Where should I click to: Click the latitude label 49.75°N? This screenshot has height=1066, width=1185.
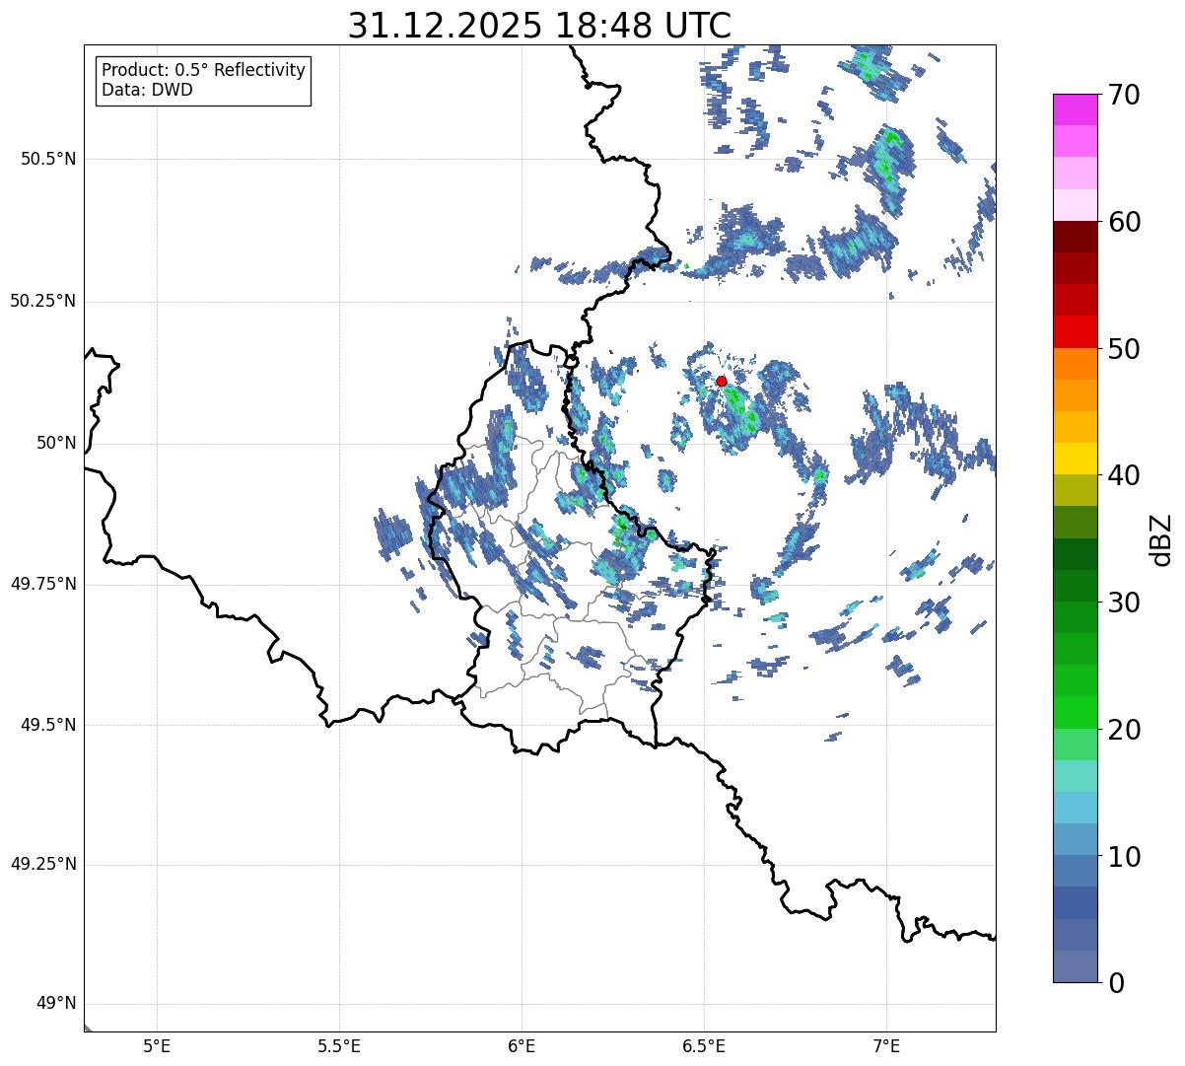42,584
